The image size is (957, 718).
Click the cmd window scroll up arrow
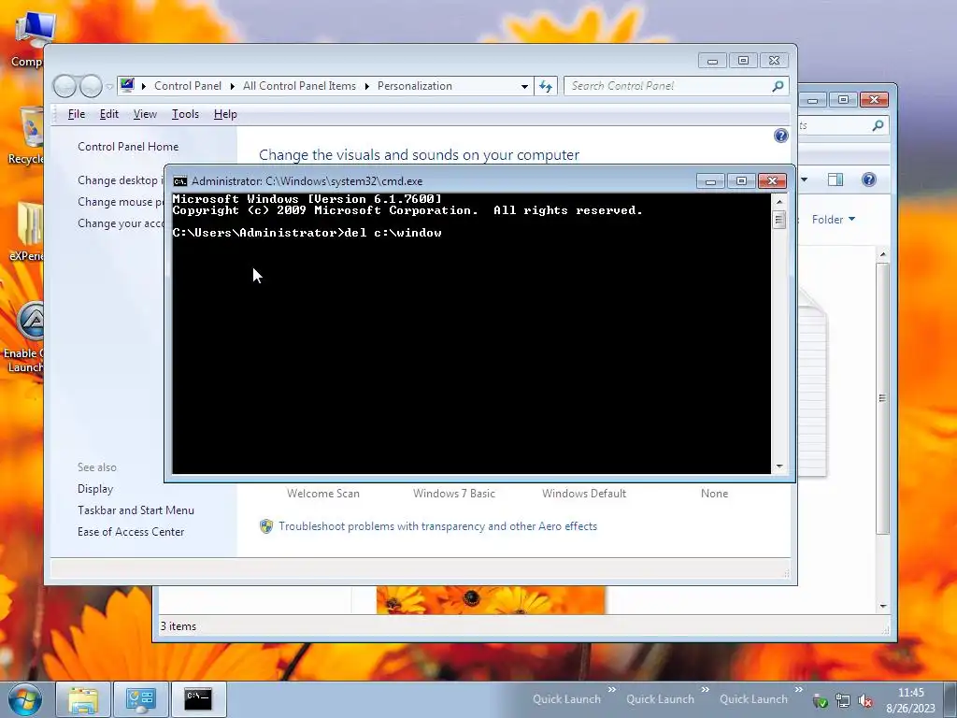778,202
